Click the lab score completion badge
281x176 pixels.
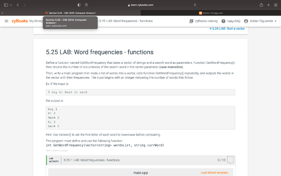[230, 160]
